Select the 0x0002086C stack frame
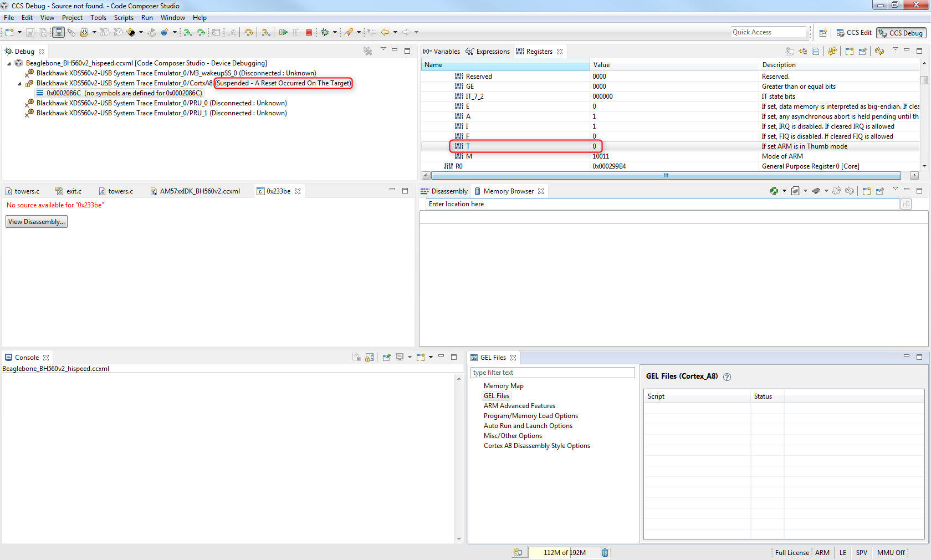This screenshot has height=560, width=931. 119,93
